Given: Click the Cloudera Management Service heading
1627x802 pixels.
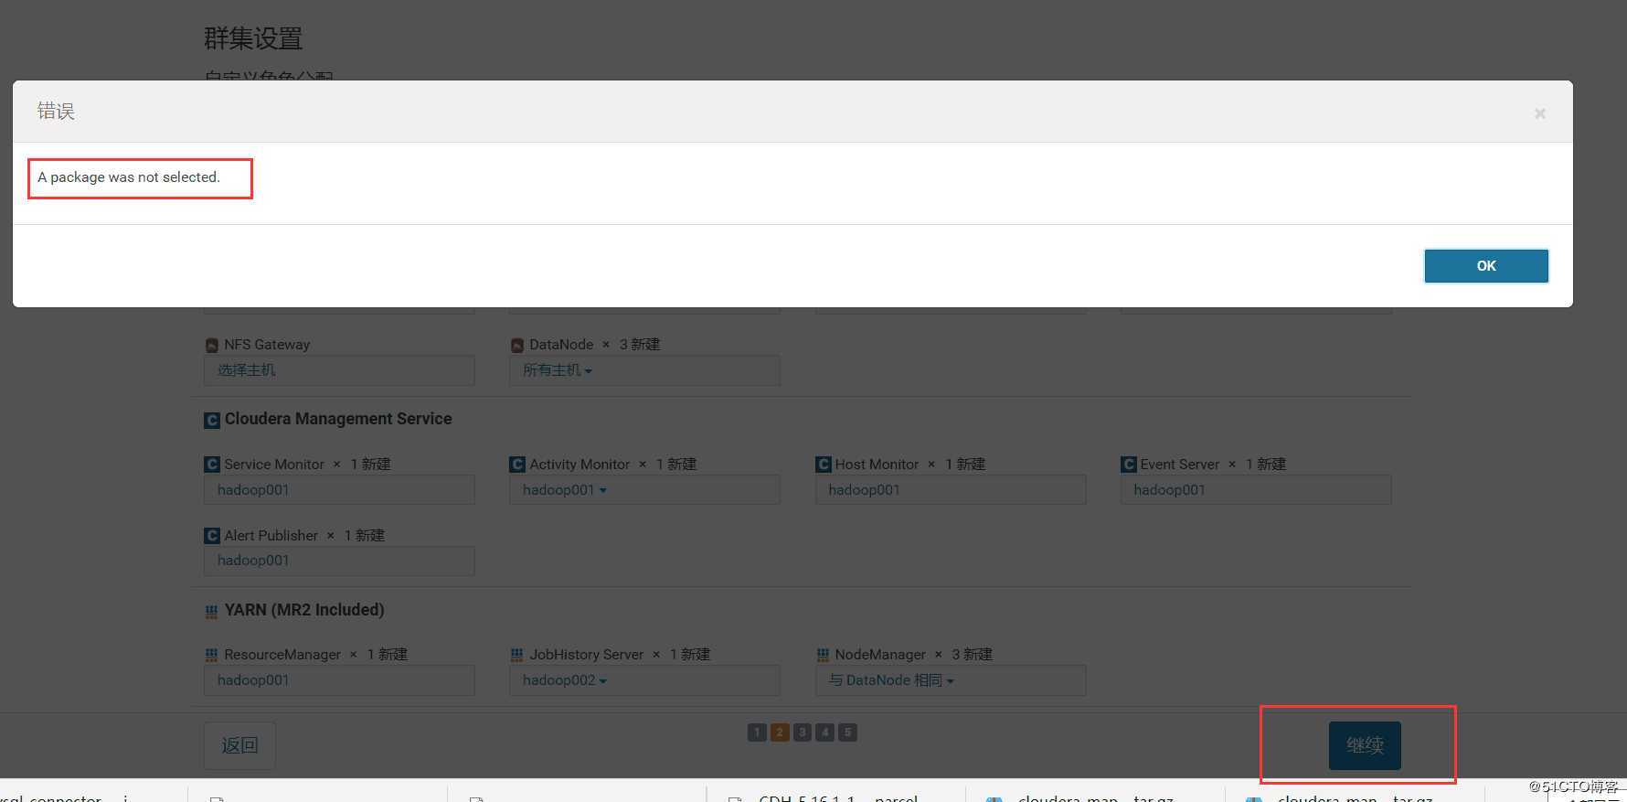Looking at the screenshot, I should click(338, 419).
